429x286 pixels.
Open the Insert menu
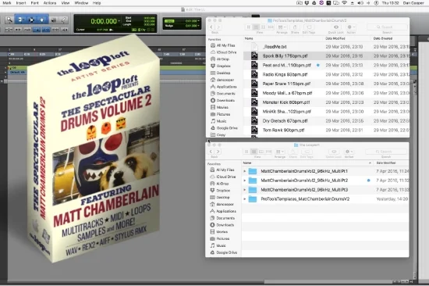pos(21,3)
